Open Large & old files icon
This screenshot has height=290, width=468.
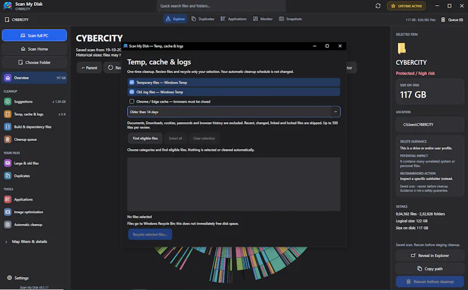point(8,163)
